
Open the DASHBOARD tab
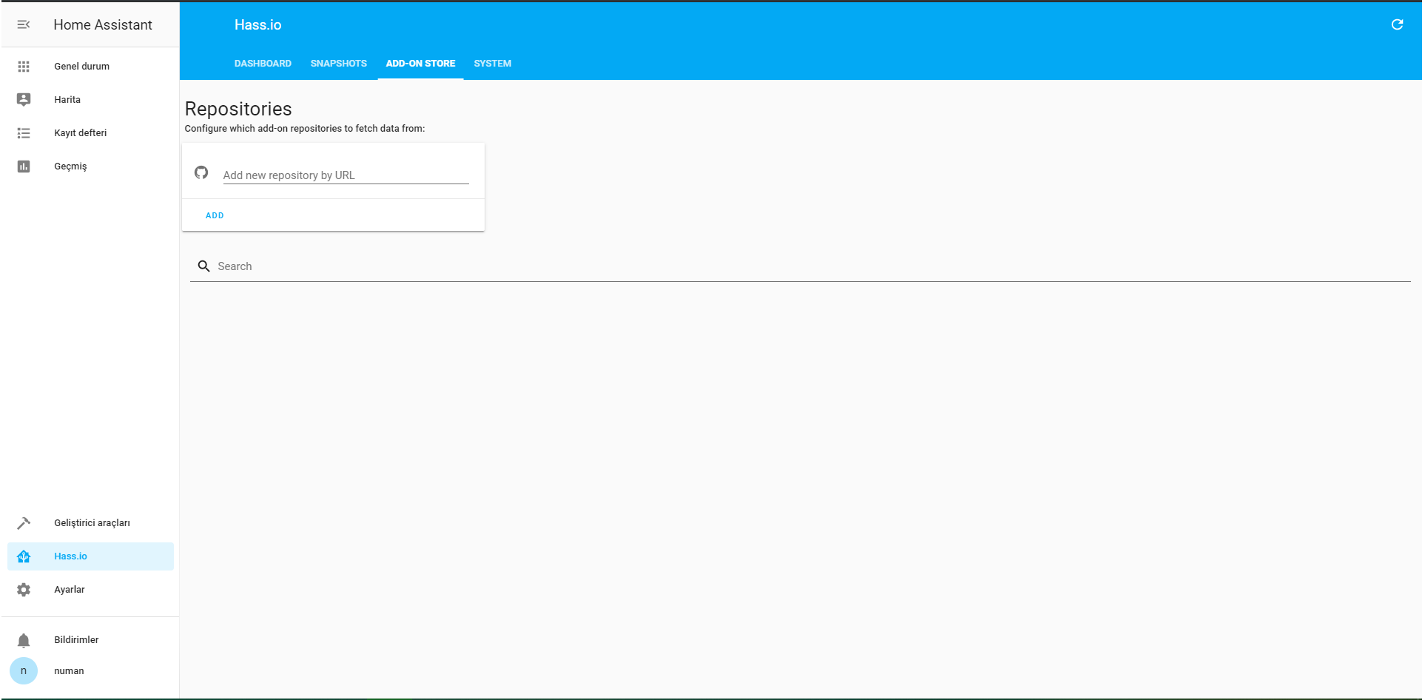click(263, 64)
